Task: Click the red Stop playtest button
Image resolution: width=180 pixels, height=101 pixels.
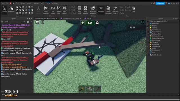Action: 10,3
